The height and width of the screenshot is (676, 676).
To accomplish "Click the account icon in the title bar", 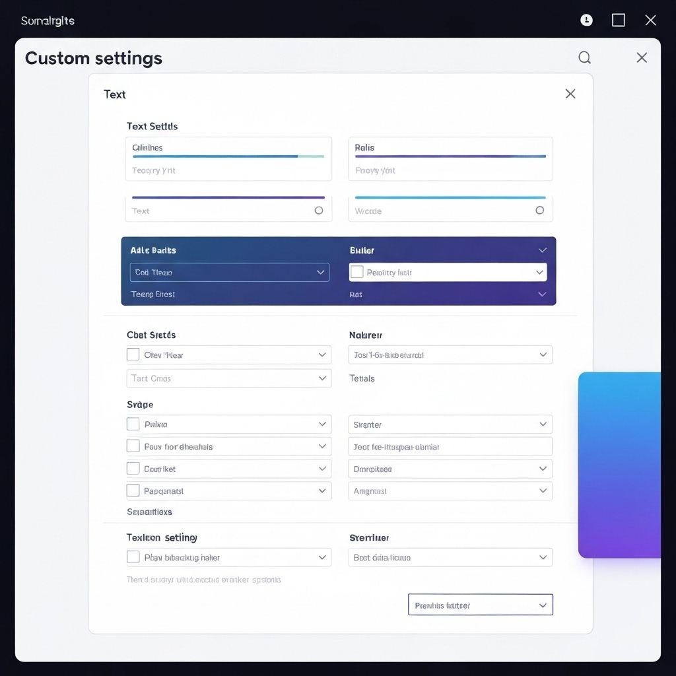I will 586,20.
